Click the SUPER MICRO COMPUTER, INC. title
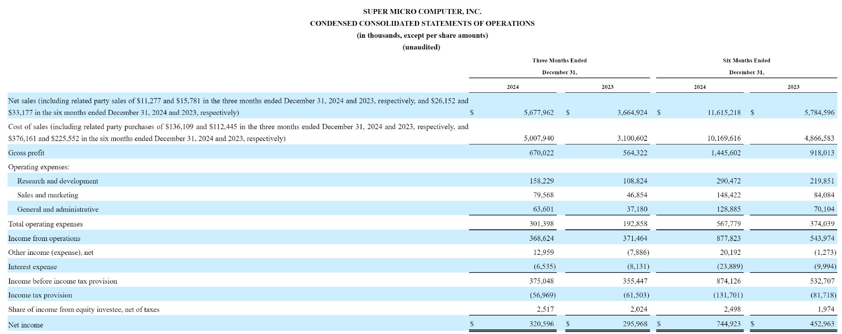 click(x=422, y=11)
